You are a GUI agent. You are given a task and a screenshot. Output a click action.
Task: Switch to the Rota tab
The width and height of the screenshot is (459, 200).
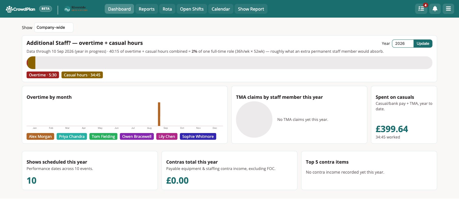coord(167,9)
